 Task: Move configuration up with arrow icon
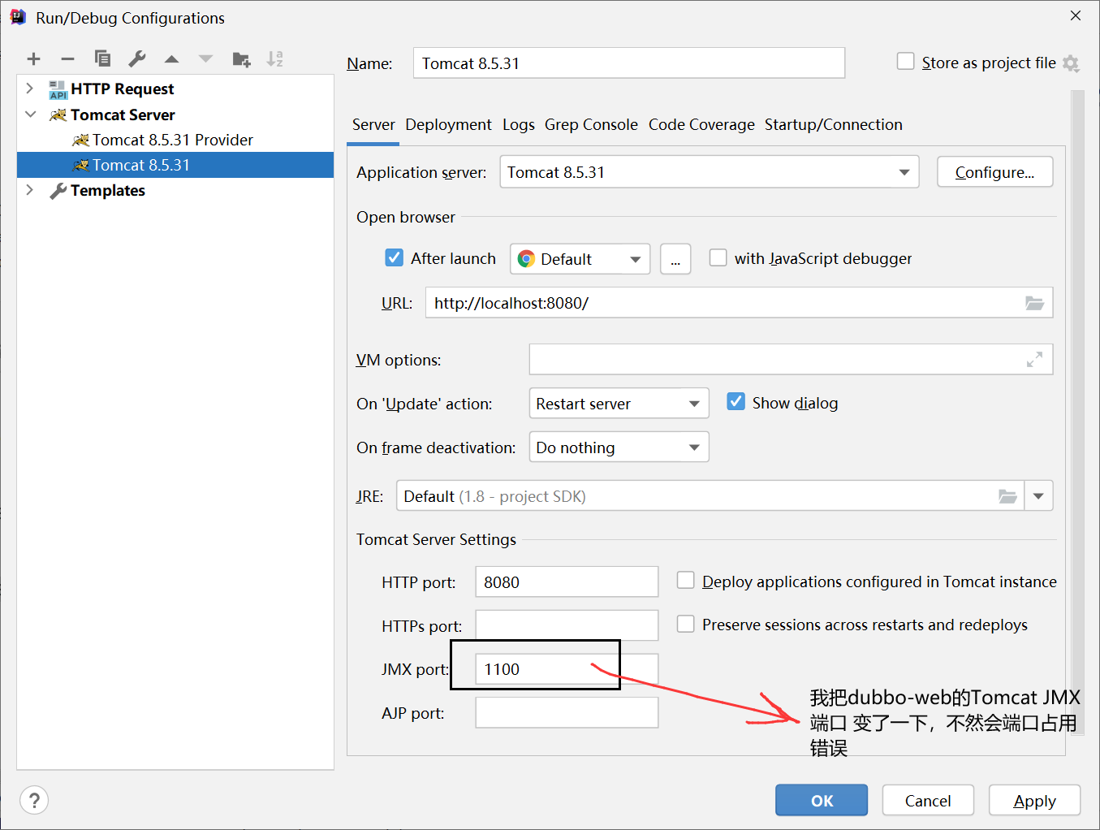pos(171,58)
